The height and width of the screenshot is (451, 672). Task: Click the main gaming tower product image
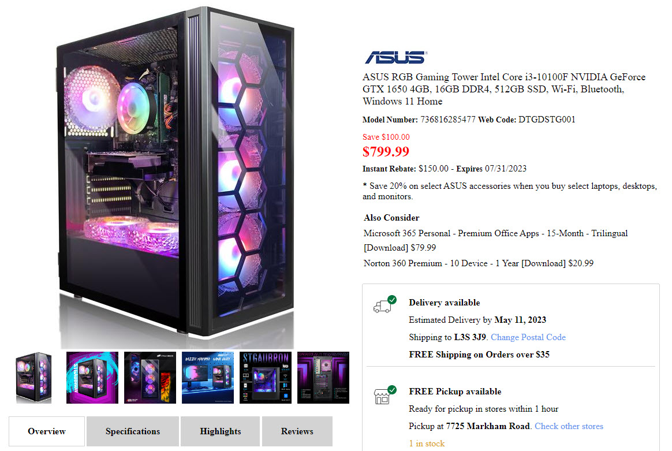coord(176,176)
